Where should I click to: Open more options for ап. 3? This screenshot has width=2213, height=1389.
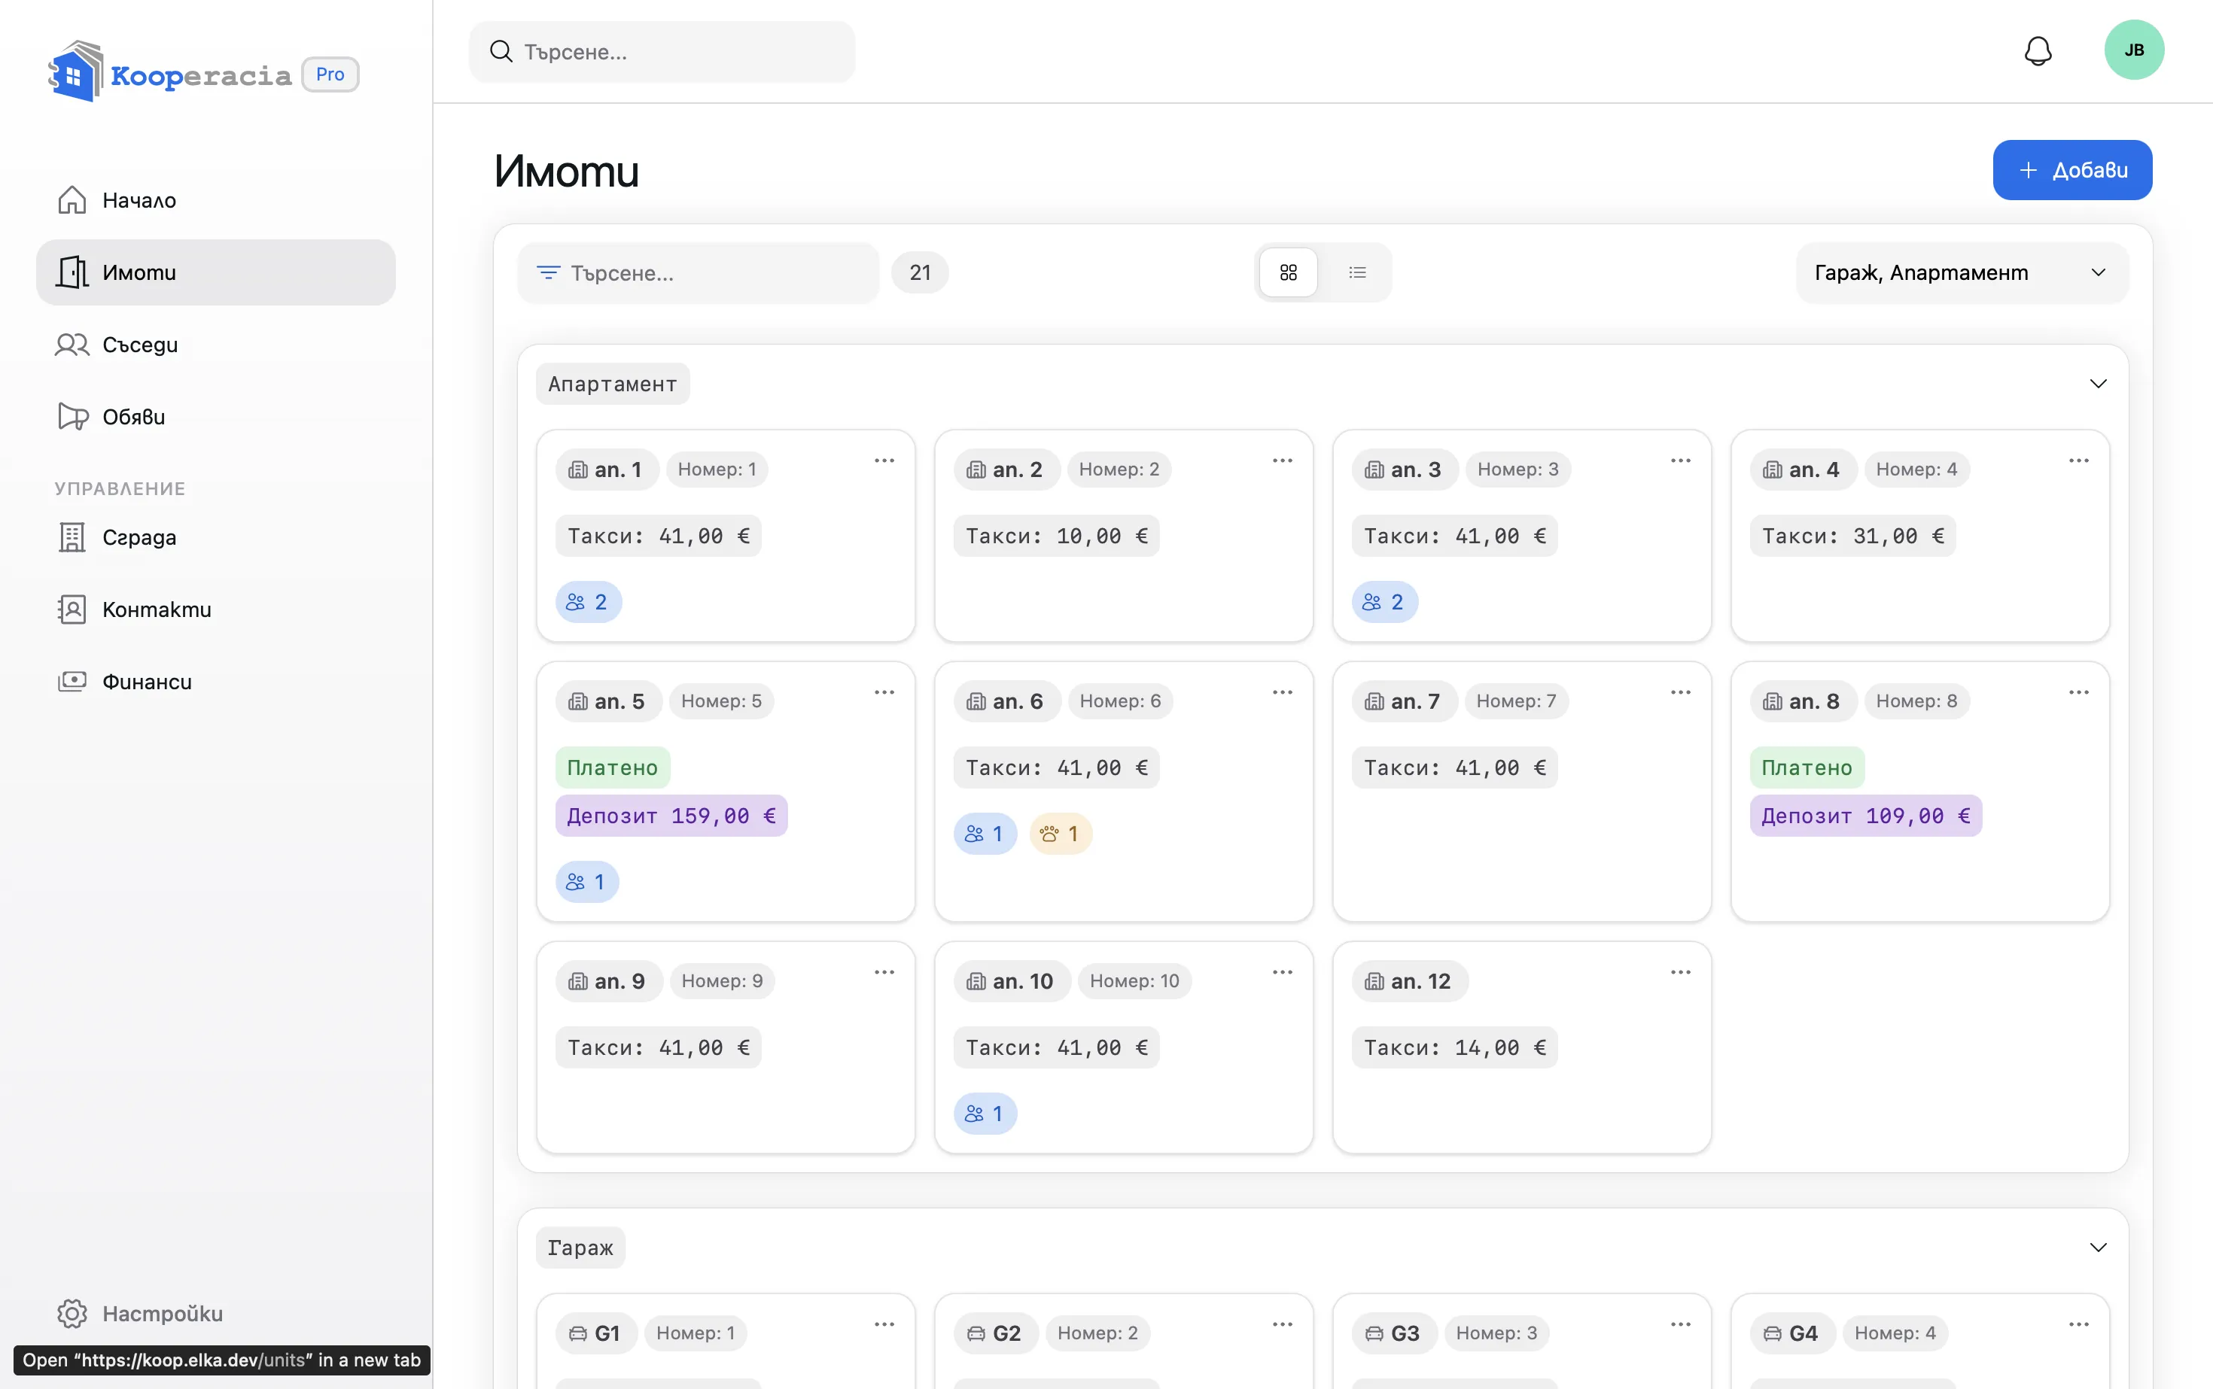(x=1680, y=461)
